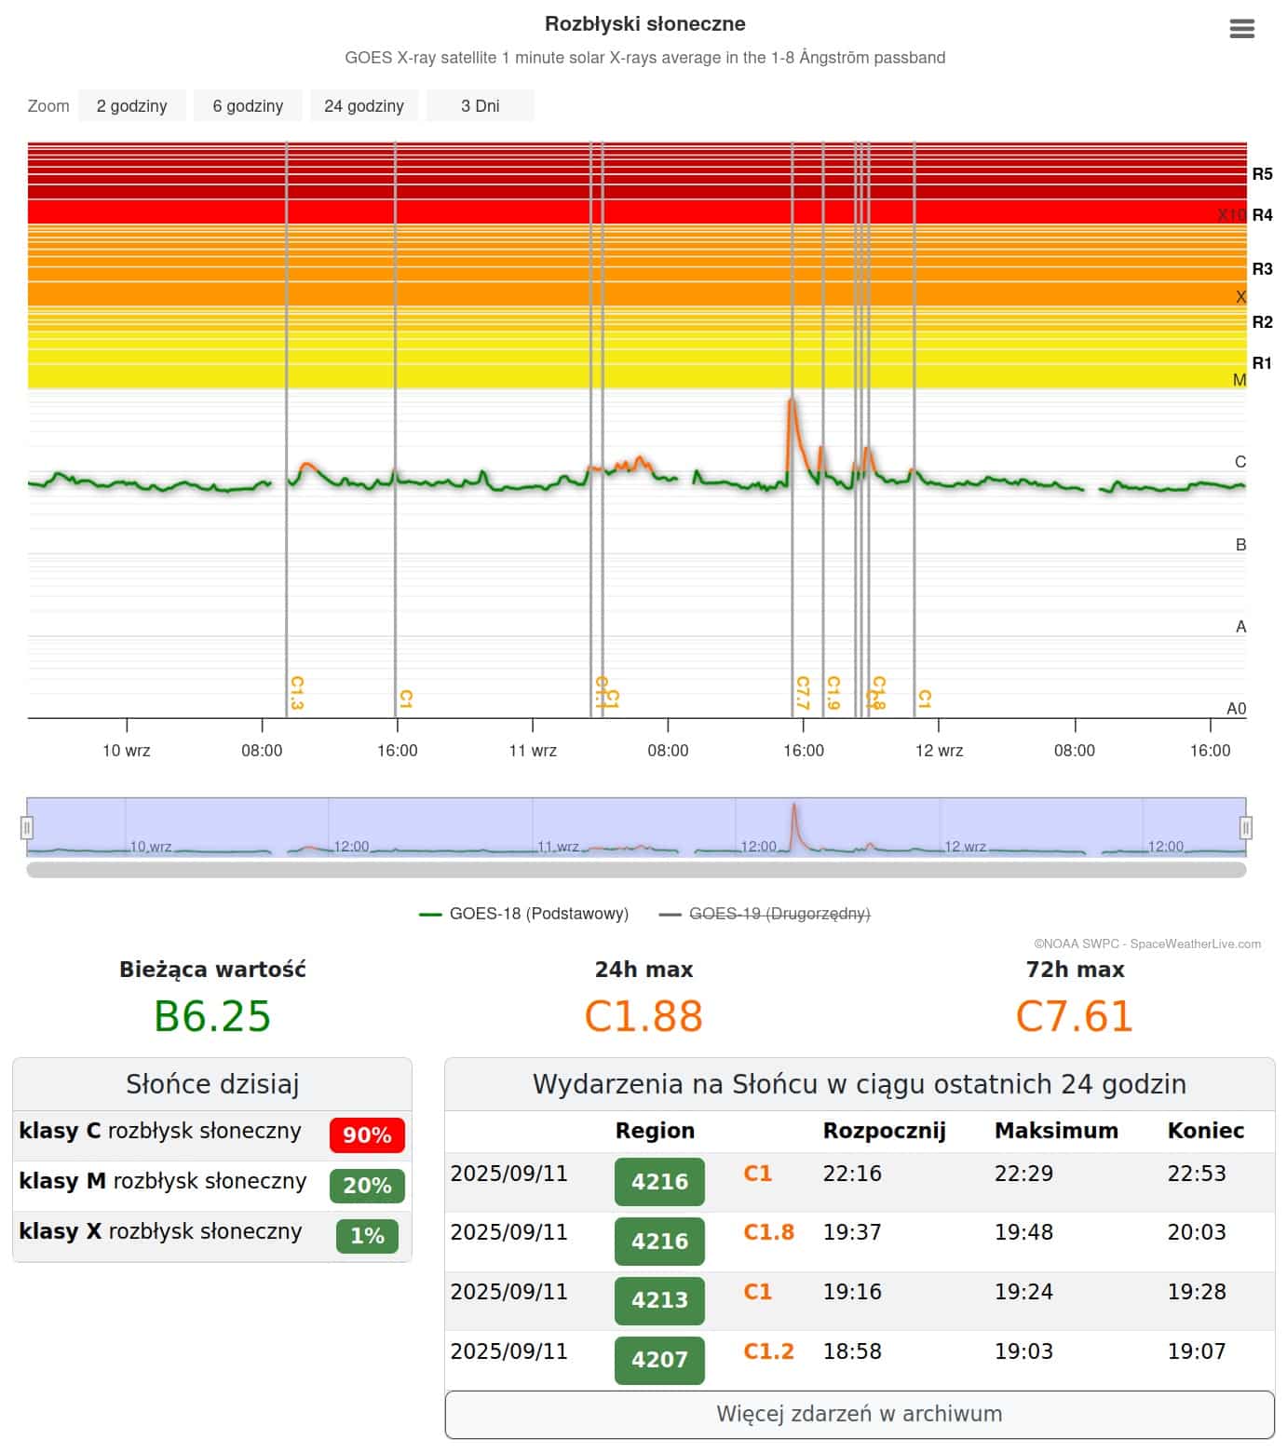Open the chart hamburger context menu

tap(1241, 29)
